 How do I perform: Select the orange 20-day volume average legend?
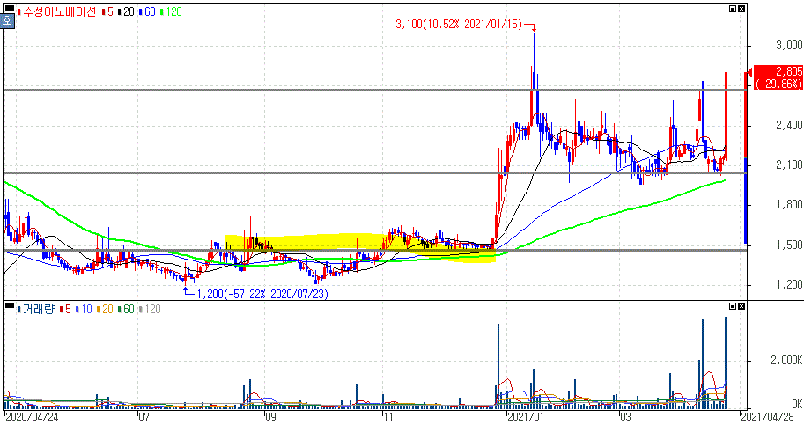[x=105, y=310]
